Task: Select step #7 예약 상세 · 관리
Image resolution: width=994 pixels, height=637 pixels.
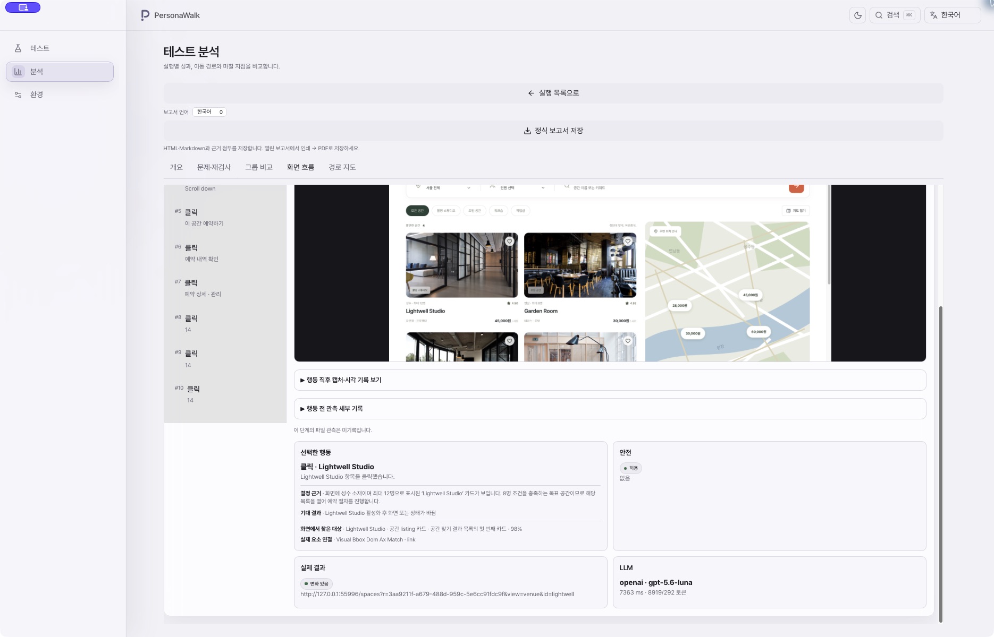Action: 225,288
